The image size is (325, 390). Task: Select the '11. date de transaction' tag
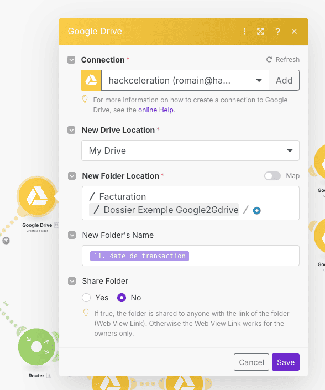[x=139, y=256]
